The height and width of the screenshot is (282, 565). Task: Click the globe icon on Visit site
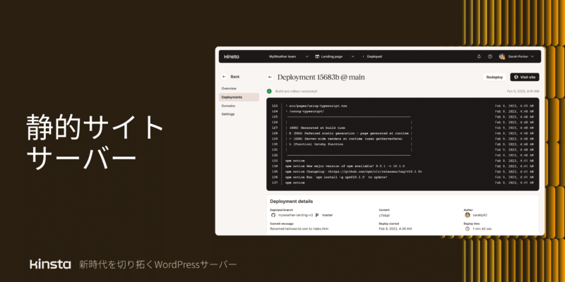pyautogui.click(x=516, y=77)
